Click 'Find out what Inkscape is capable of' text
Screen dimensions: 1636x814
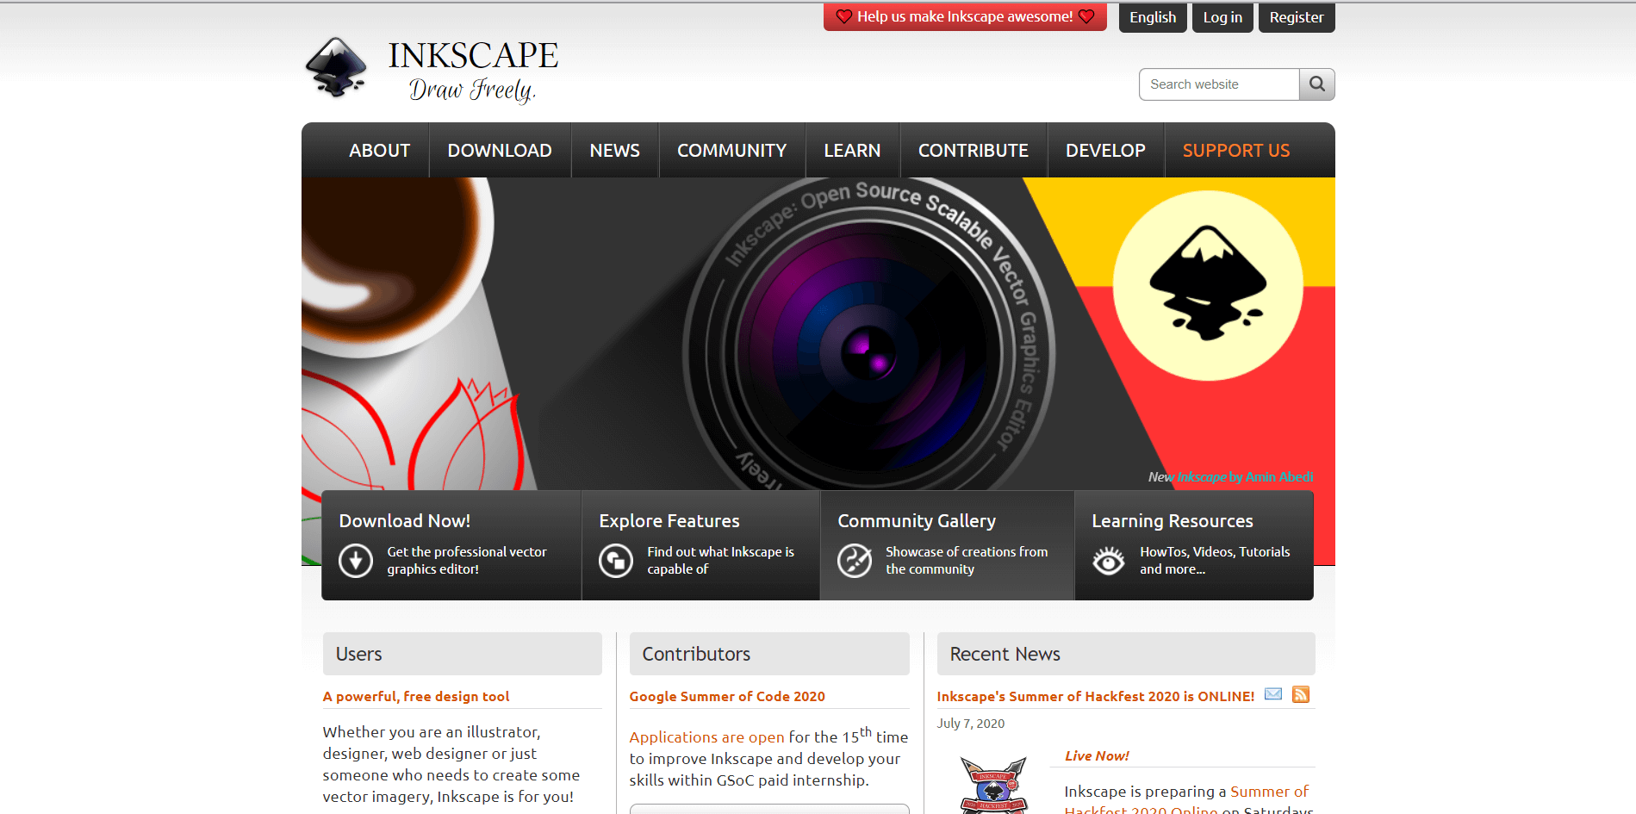pyautogui.click(x=720, y=561)
